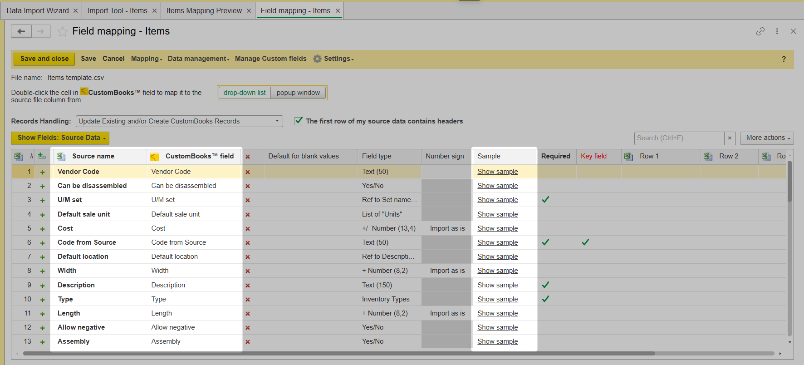Close the Items Mapping Preview tab
Image resolution: width=804 pixels, height=365 pixels.
249,11
